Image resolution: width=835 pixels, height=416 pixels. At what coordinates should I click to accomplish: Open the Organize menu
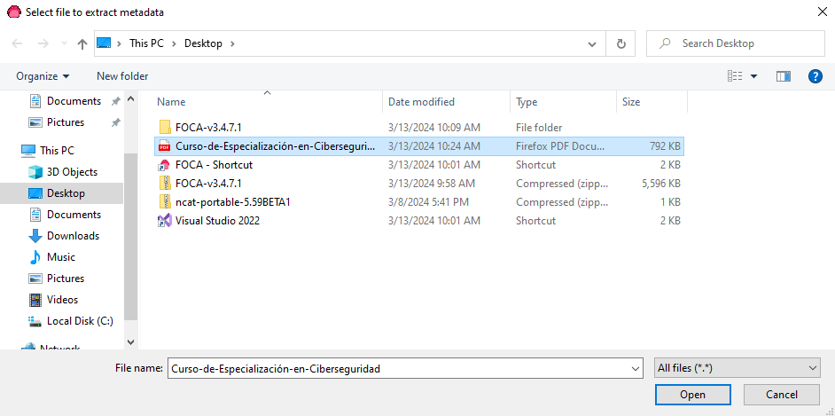coord(43,76)
